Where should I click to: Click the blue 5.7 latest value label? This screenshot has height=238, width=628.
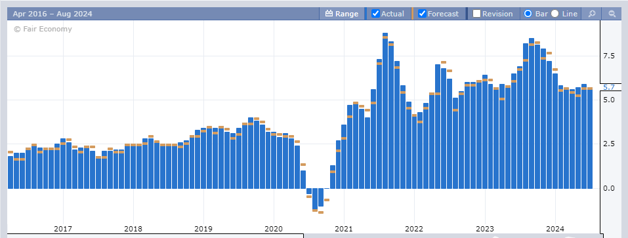tap(609, 87)
